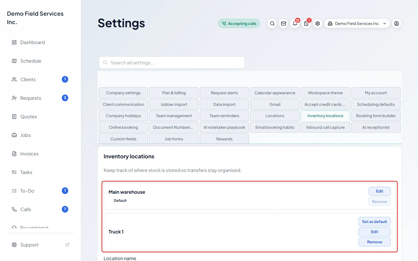Open To-Do list in sidebar

(x=41, y=191)
